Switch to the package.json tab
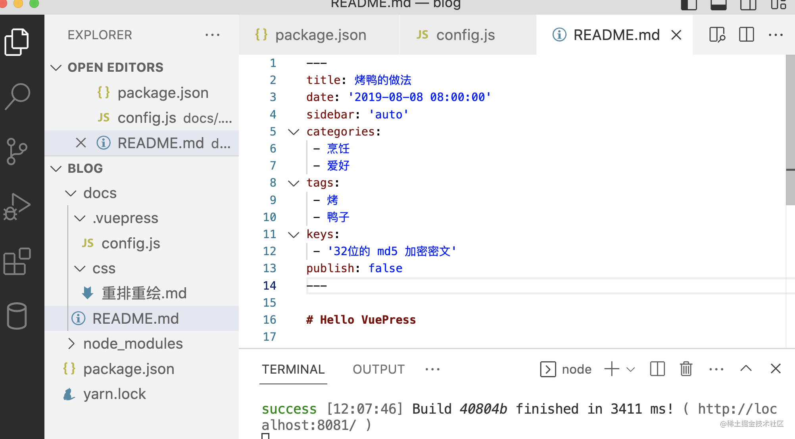 pos(319,35)
